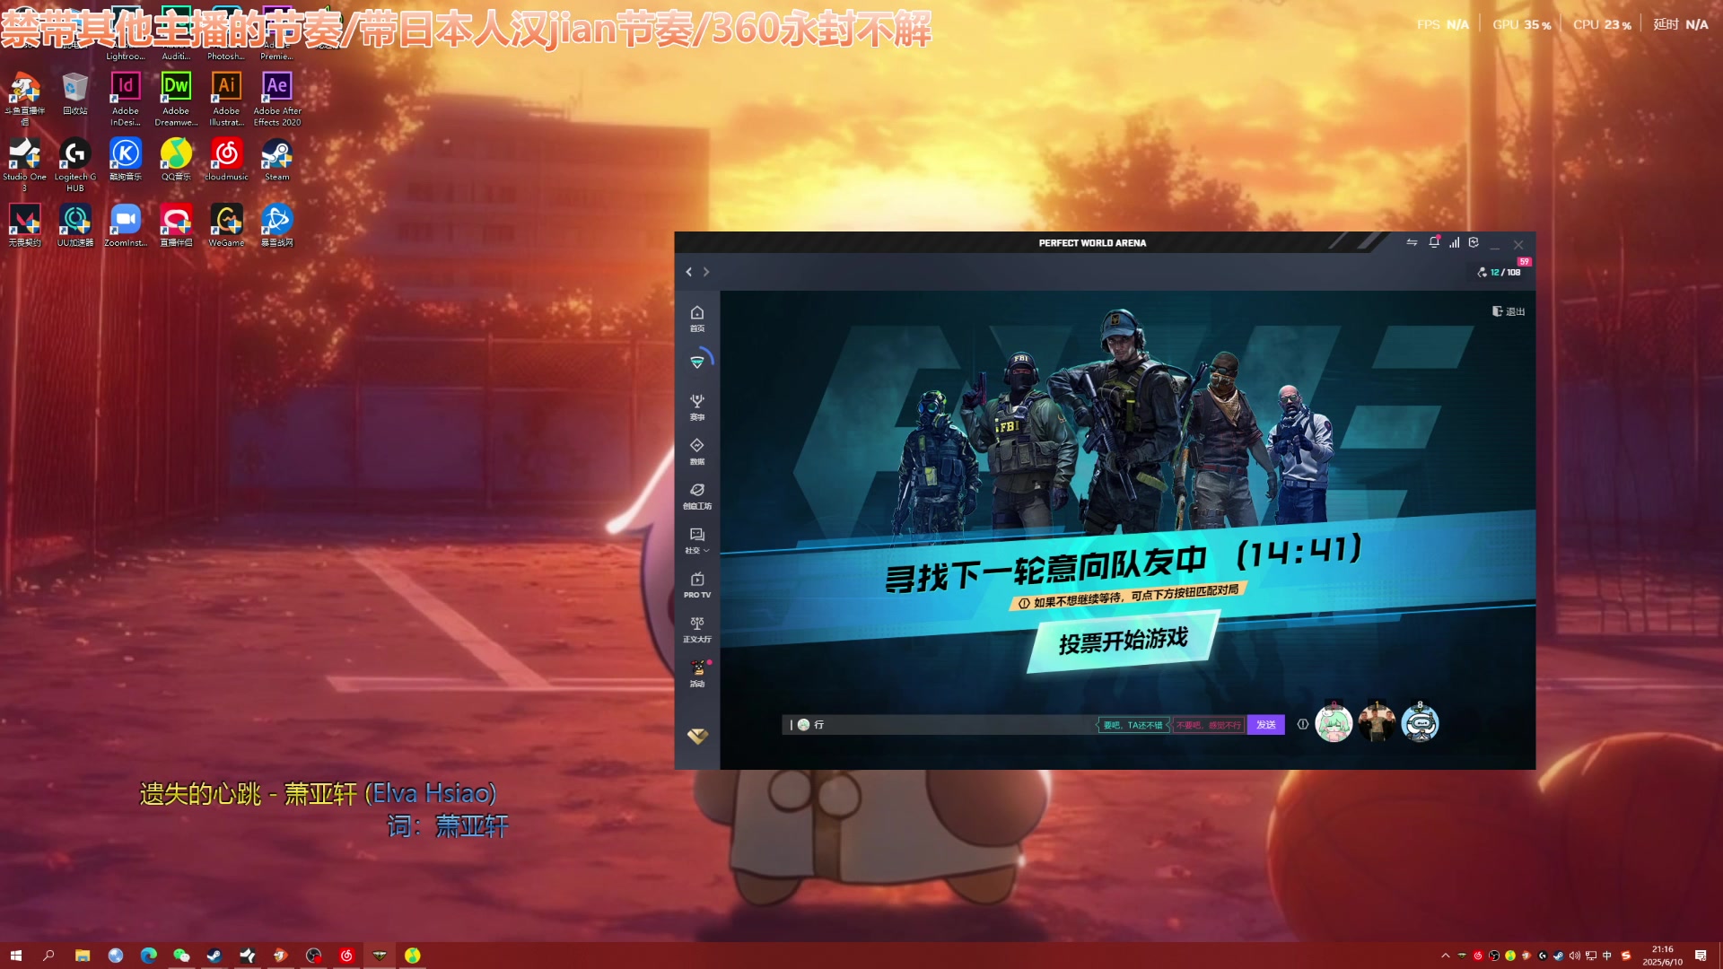
Task: Switch the 中 input method indicator
Action: click(x=1607, y=956)
